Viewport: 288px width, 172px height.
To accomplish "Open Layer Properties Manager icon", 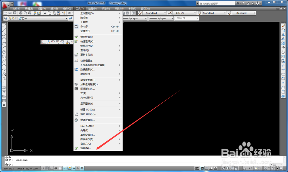I will (5, 18).
